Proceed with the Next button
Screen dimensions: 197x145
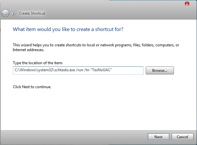coord(159,137)
